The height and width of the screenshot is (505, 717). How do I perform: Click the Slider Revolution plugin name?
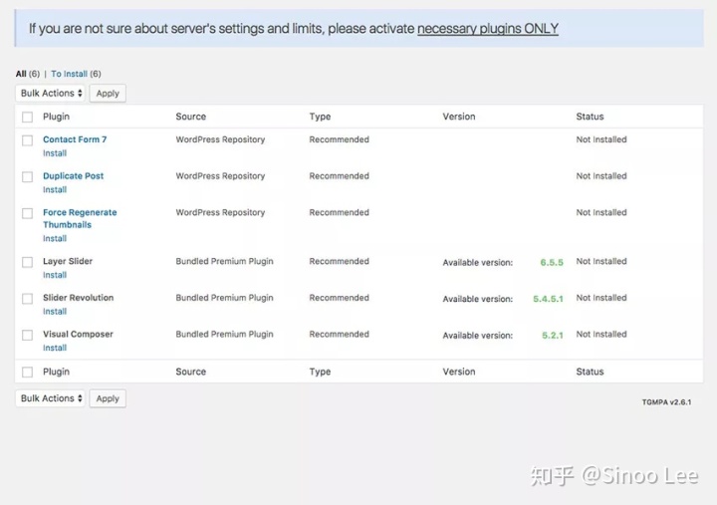pos(79,298)
